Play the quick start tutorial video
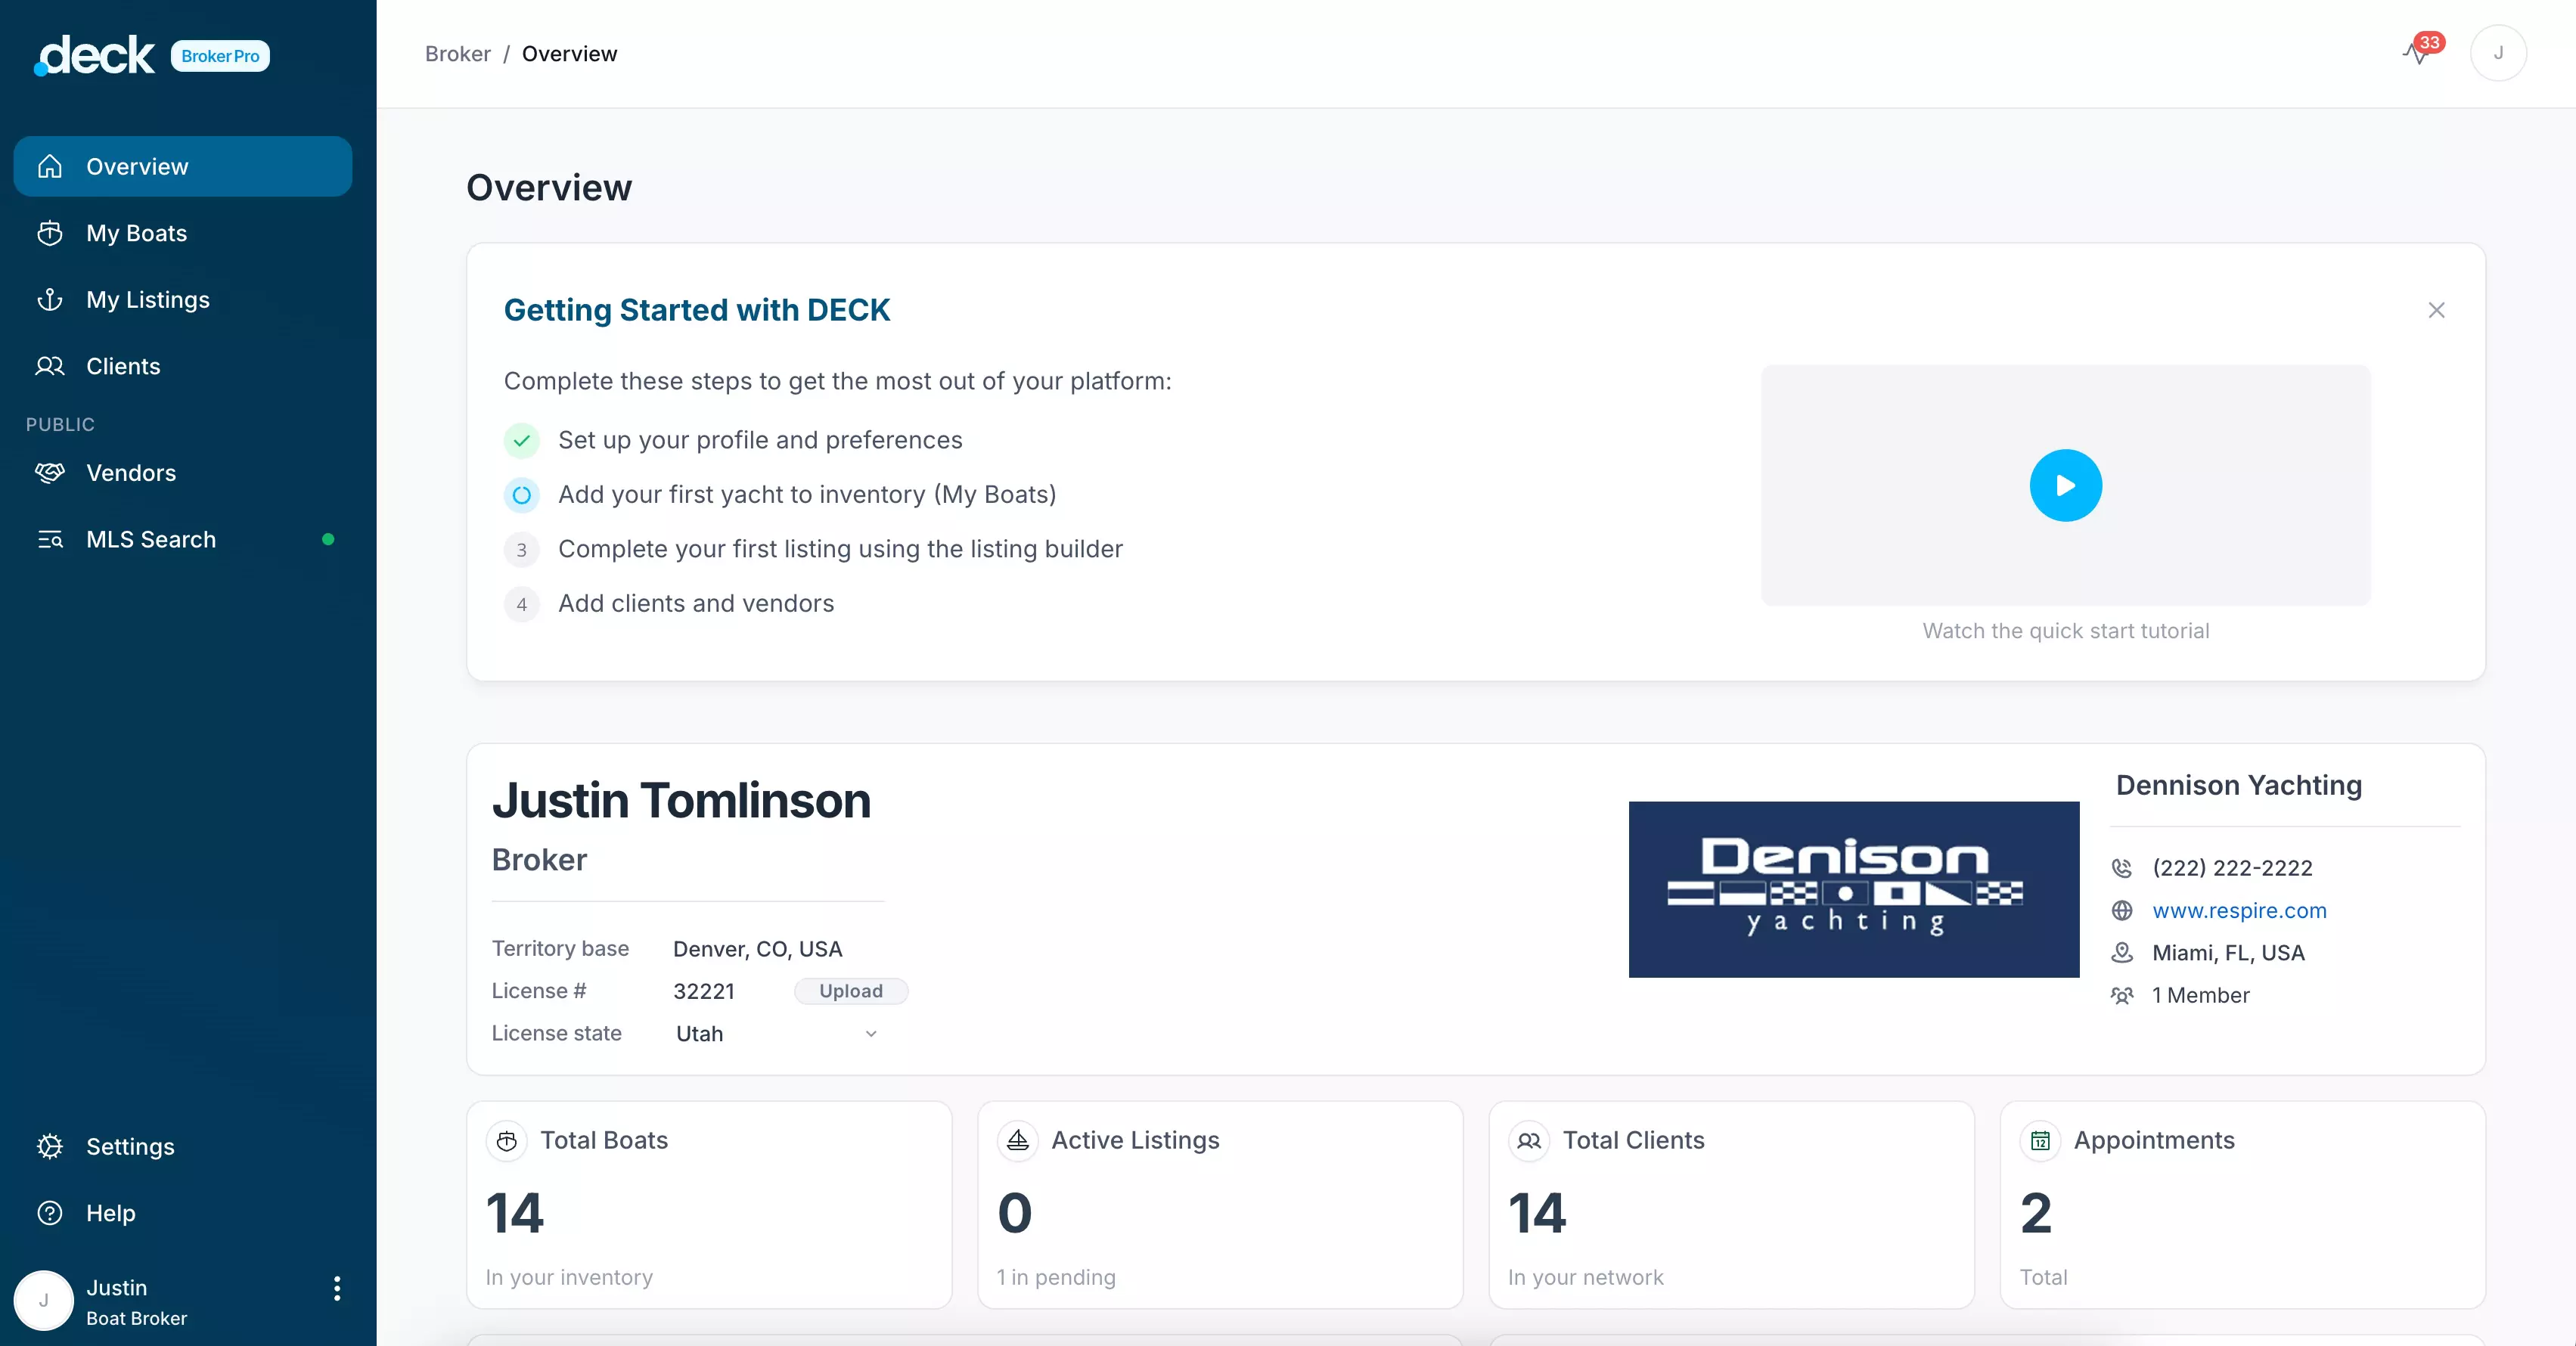The height and width of the screenshot is (1346, 2576). 2065,485
